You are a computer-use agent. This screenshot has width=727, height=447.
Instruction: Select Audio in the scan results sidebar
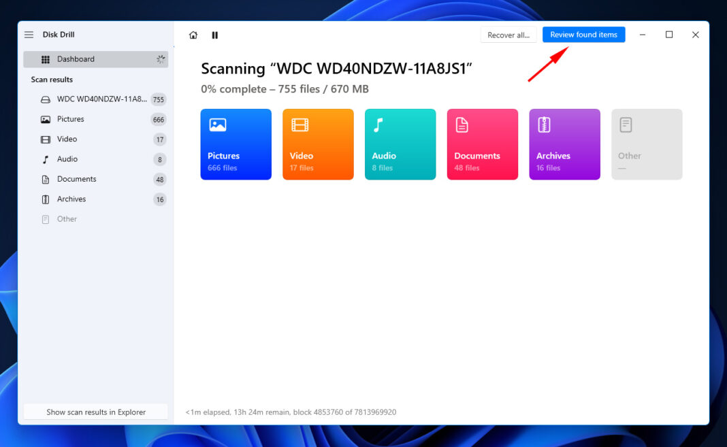[x=67, y=159]
